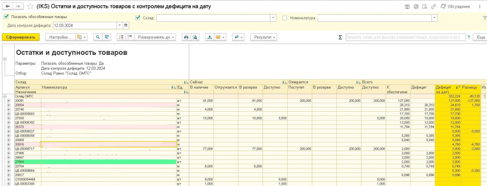Open calendar picker for deficit control date

point(126,26)
